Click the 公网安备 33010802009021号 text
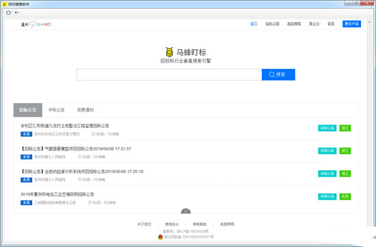Viewport: 376px width, 247px height. (189, 237)
